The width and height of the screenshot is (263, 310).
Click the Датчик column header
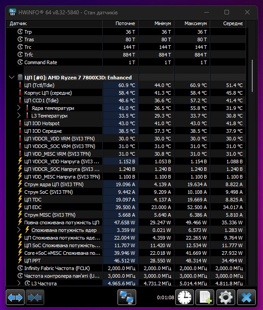tap(54, 23)
